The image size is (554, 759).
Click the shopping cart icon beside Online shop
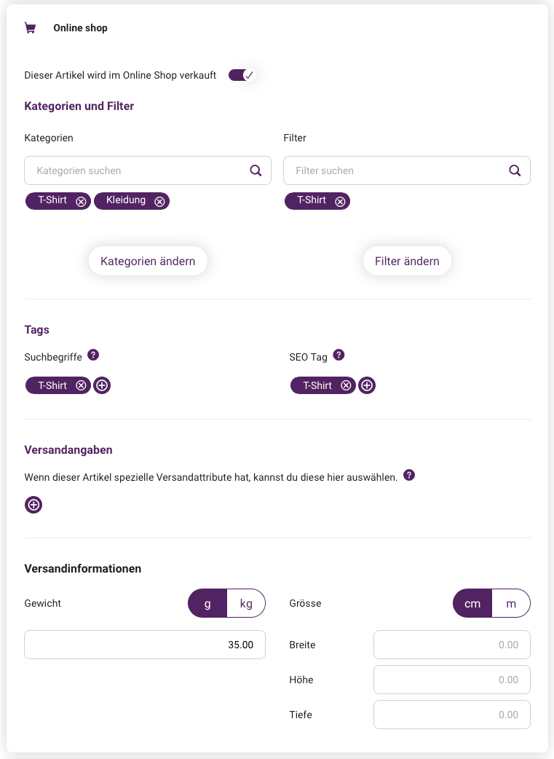pos(30,28)
